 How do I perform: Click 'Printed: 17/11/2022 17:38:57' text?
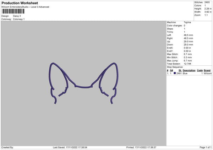pos(141,148)
